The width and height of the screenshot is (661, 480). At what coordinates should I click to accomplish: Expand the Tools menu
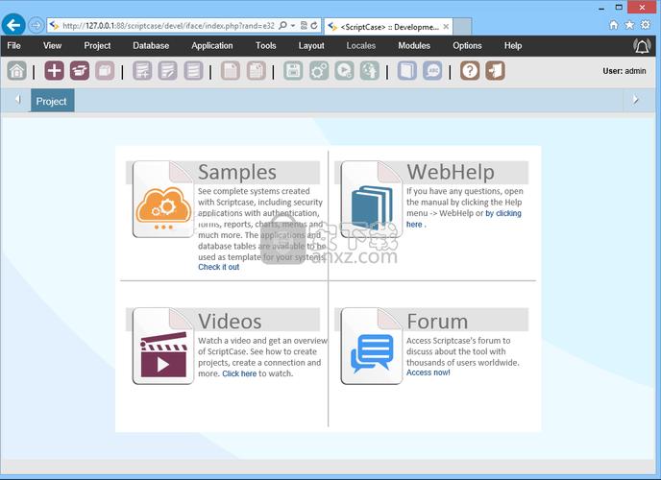tap(266, 46)
